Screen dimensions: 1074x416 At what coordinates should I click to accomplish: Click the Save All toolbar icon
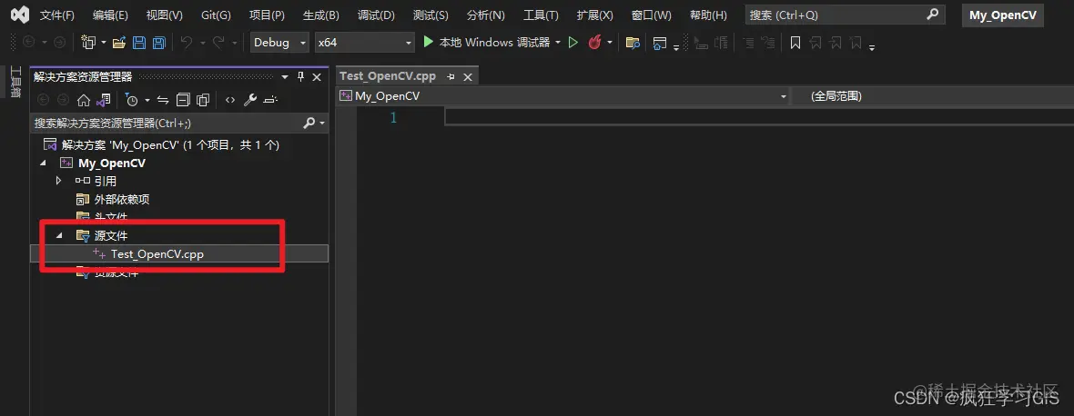159,43
